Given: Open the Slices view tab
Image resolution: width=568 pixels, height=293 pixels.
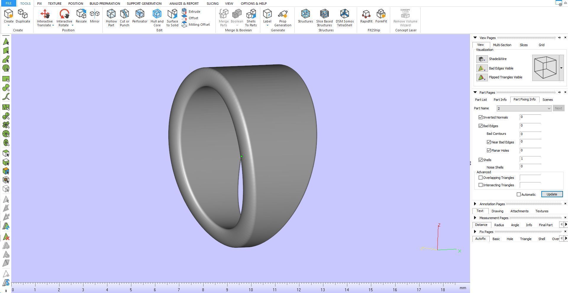Looking at the screenshot, I should click(524, 45).
